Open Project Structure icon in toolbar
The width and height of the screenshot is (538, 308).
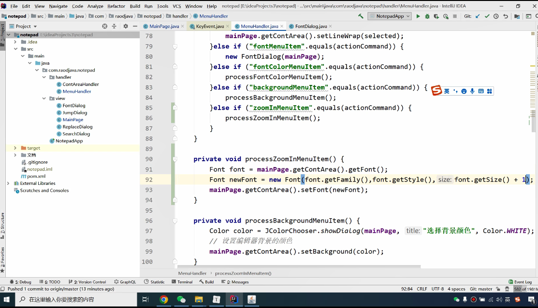517,16
